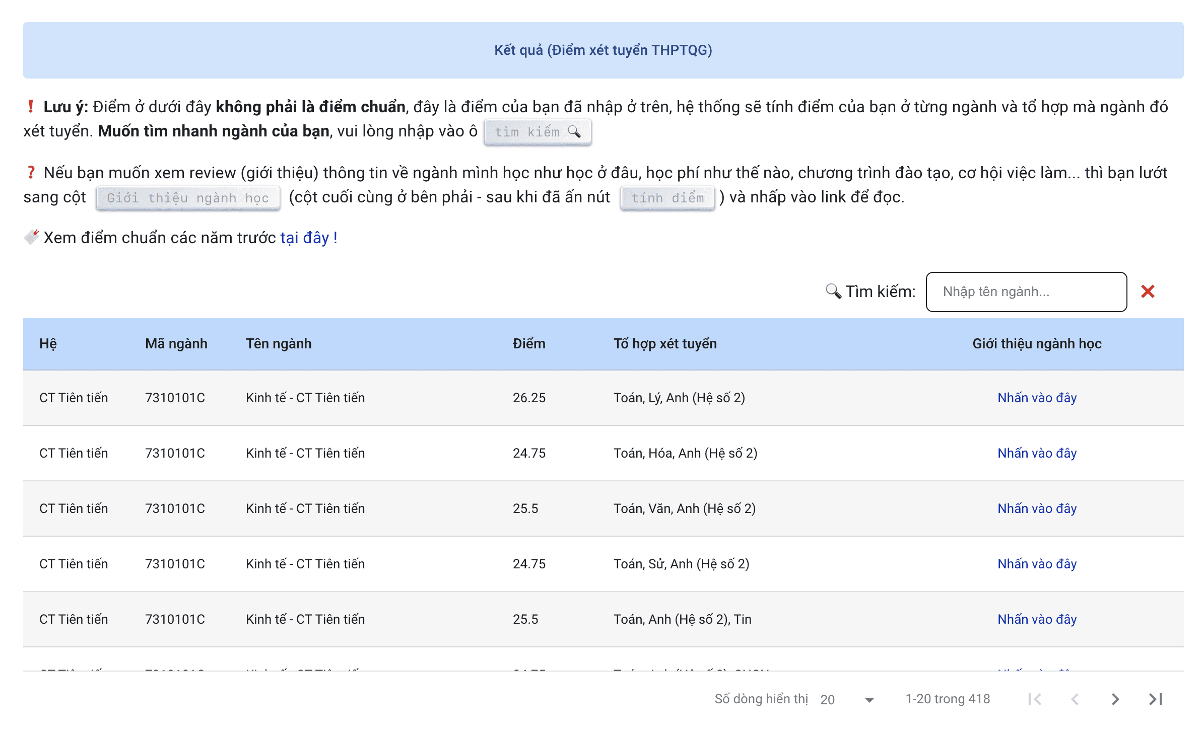Viewport: 1203px width, 735px height.
Task: Select 'Toán, Hóa, Anh (Hệ số 2)' cell
Action: point(685,453)
